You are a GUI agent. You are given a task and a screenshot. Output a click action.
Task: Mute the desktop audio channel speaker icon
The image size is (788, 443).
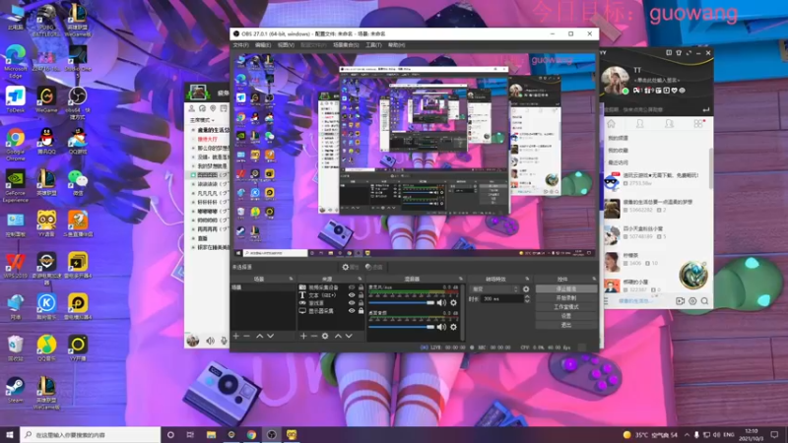441,327
